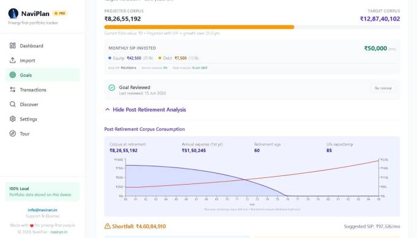Click the Shortfall warning triangle icon
The height and width of the screenshot is (238, 417).
(x=107, y=226)
